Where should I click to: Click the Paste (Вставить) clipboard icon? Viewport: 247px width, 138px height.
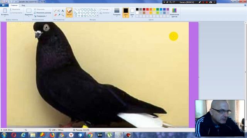coord(5,11)
